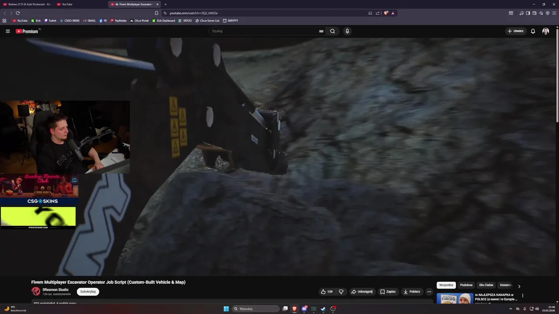Click the magnifier search button
This screenshot has width=559, height=314.
[x=332, y=31]
